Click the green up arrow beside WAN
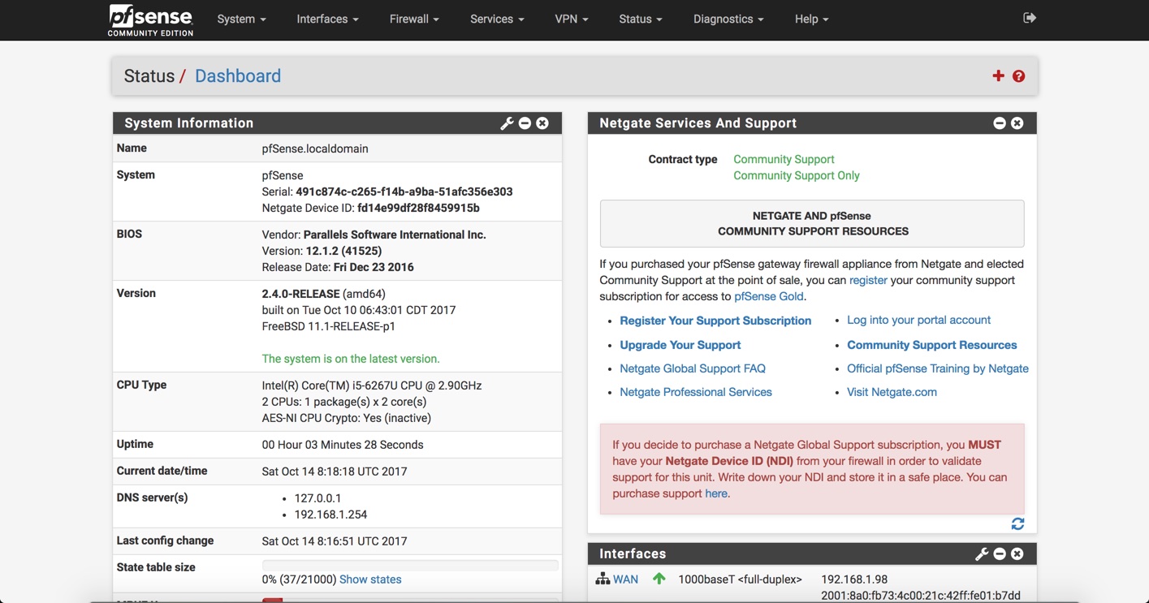This screenshot has height=603, width=1149. 659,578
